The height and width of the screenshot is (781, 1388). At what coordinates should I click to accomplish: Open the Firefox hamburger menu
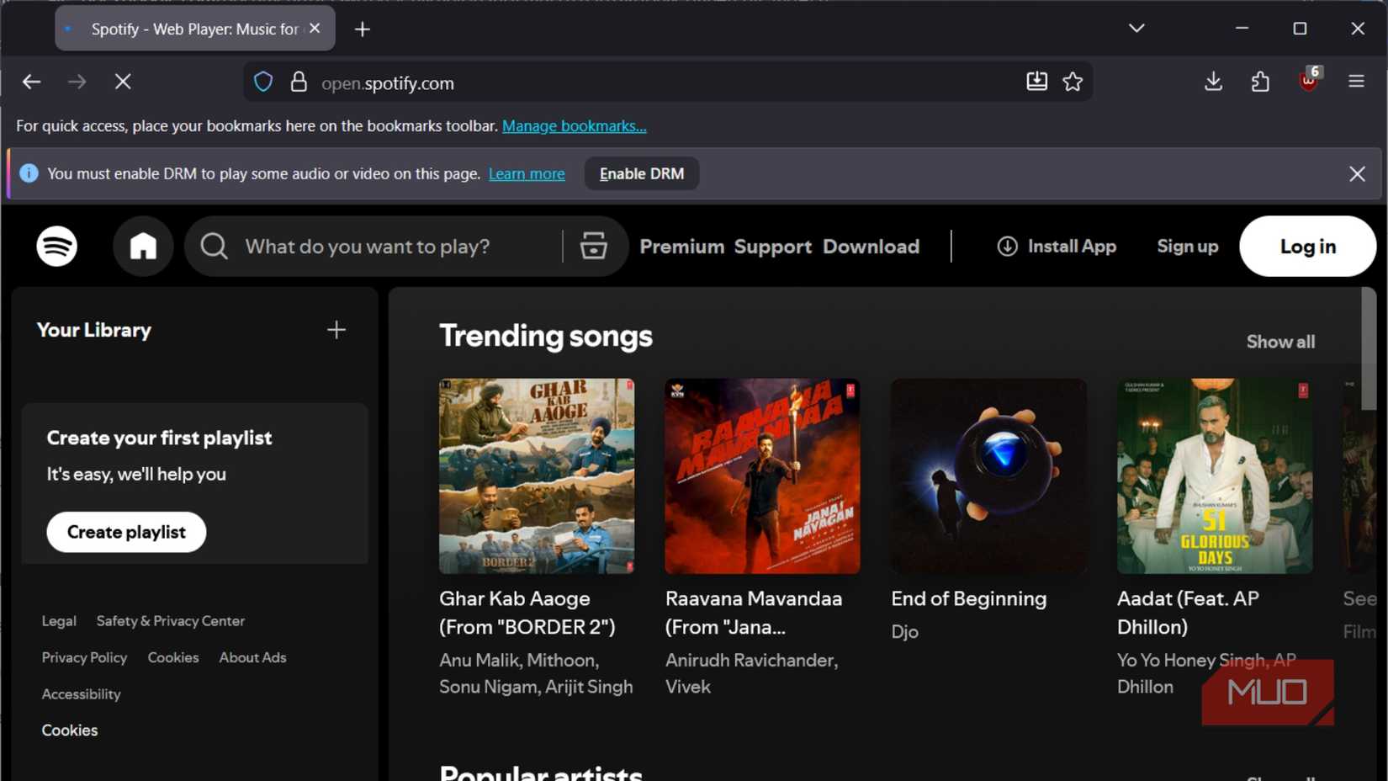point(1357,82)
